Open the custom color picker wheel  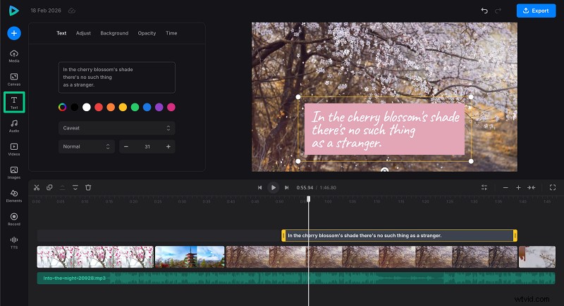click(x=62, y=107)
